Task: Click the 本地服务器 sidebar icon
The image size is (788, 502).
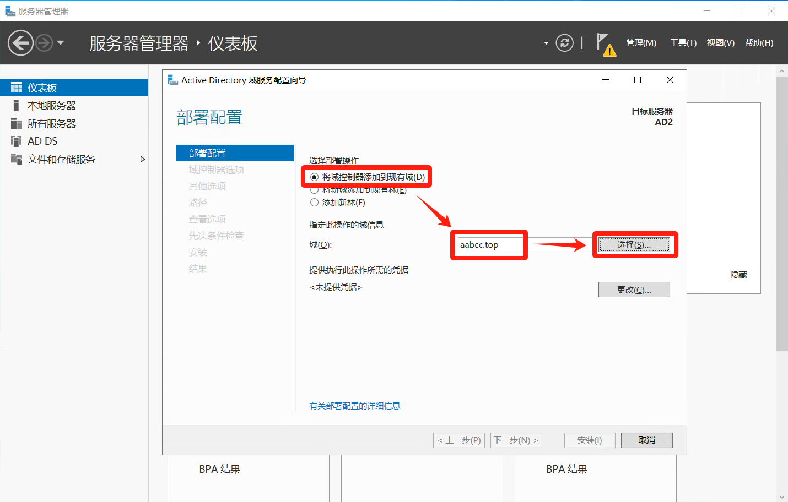Action: pyautogui.click(x=17, y=106)
